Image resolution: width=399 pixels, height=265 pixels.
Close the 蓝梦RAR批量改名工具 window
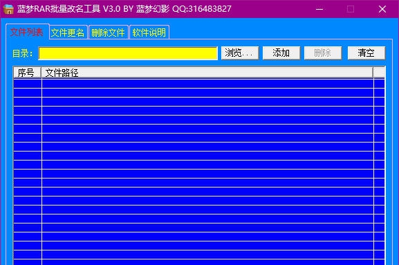pyautogui.click(x=382, y=9)
